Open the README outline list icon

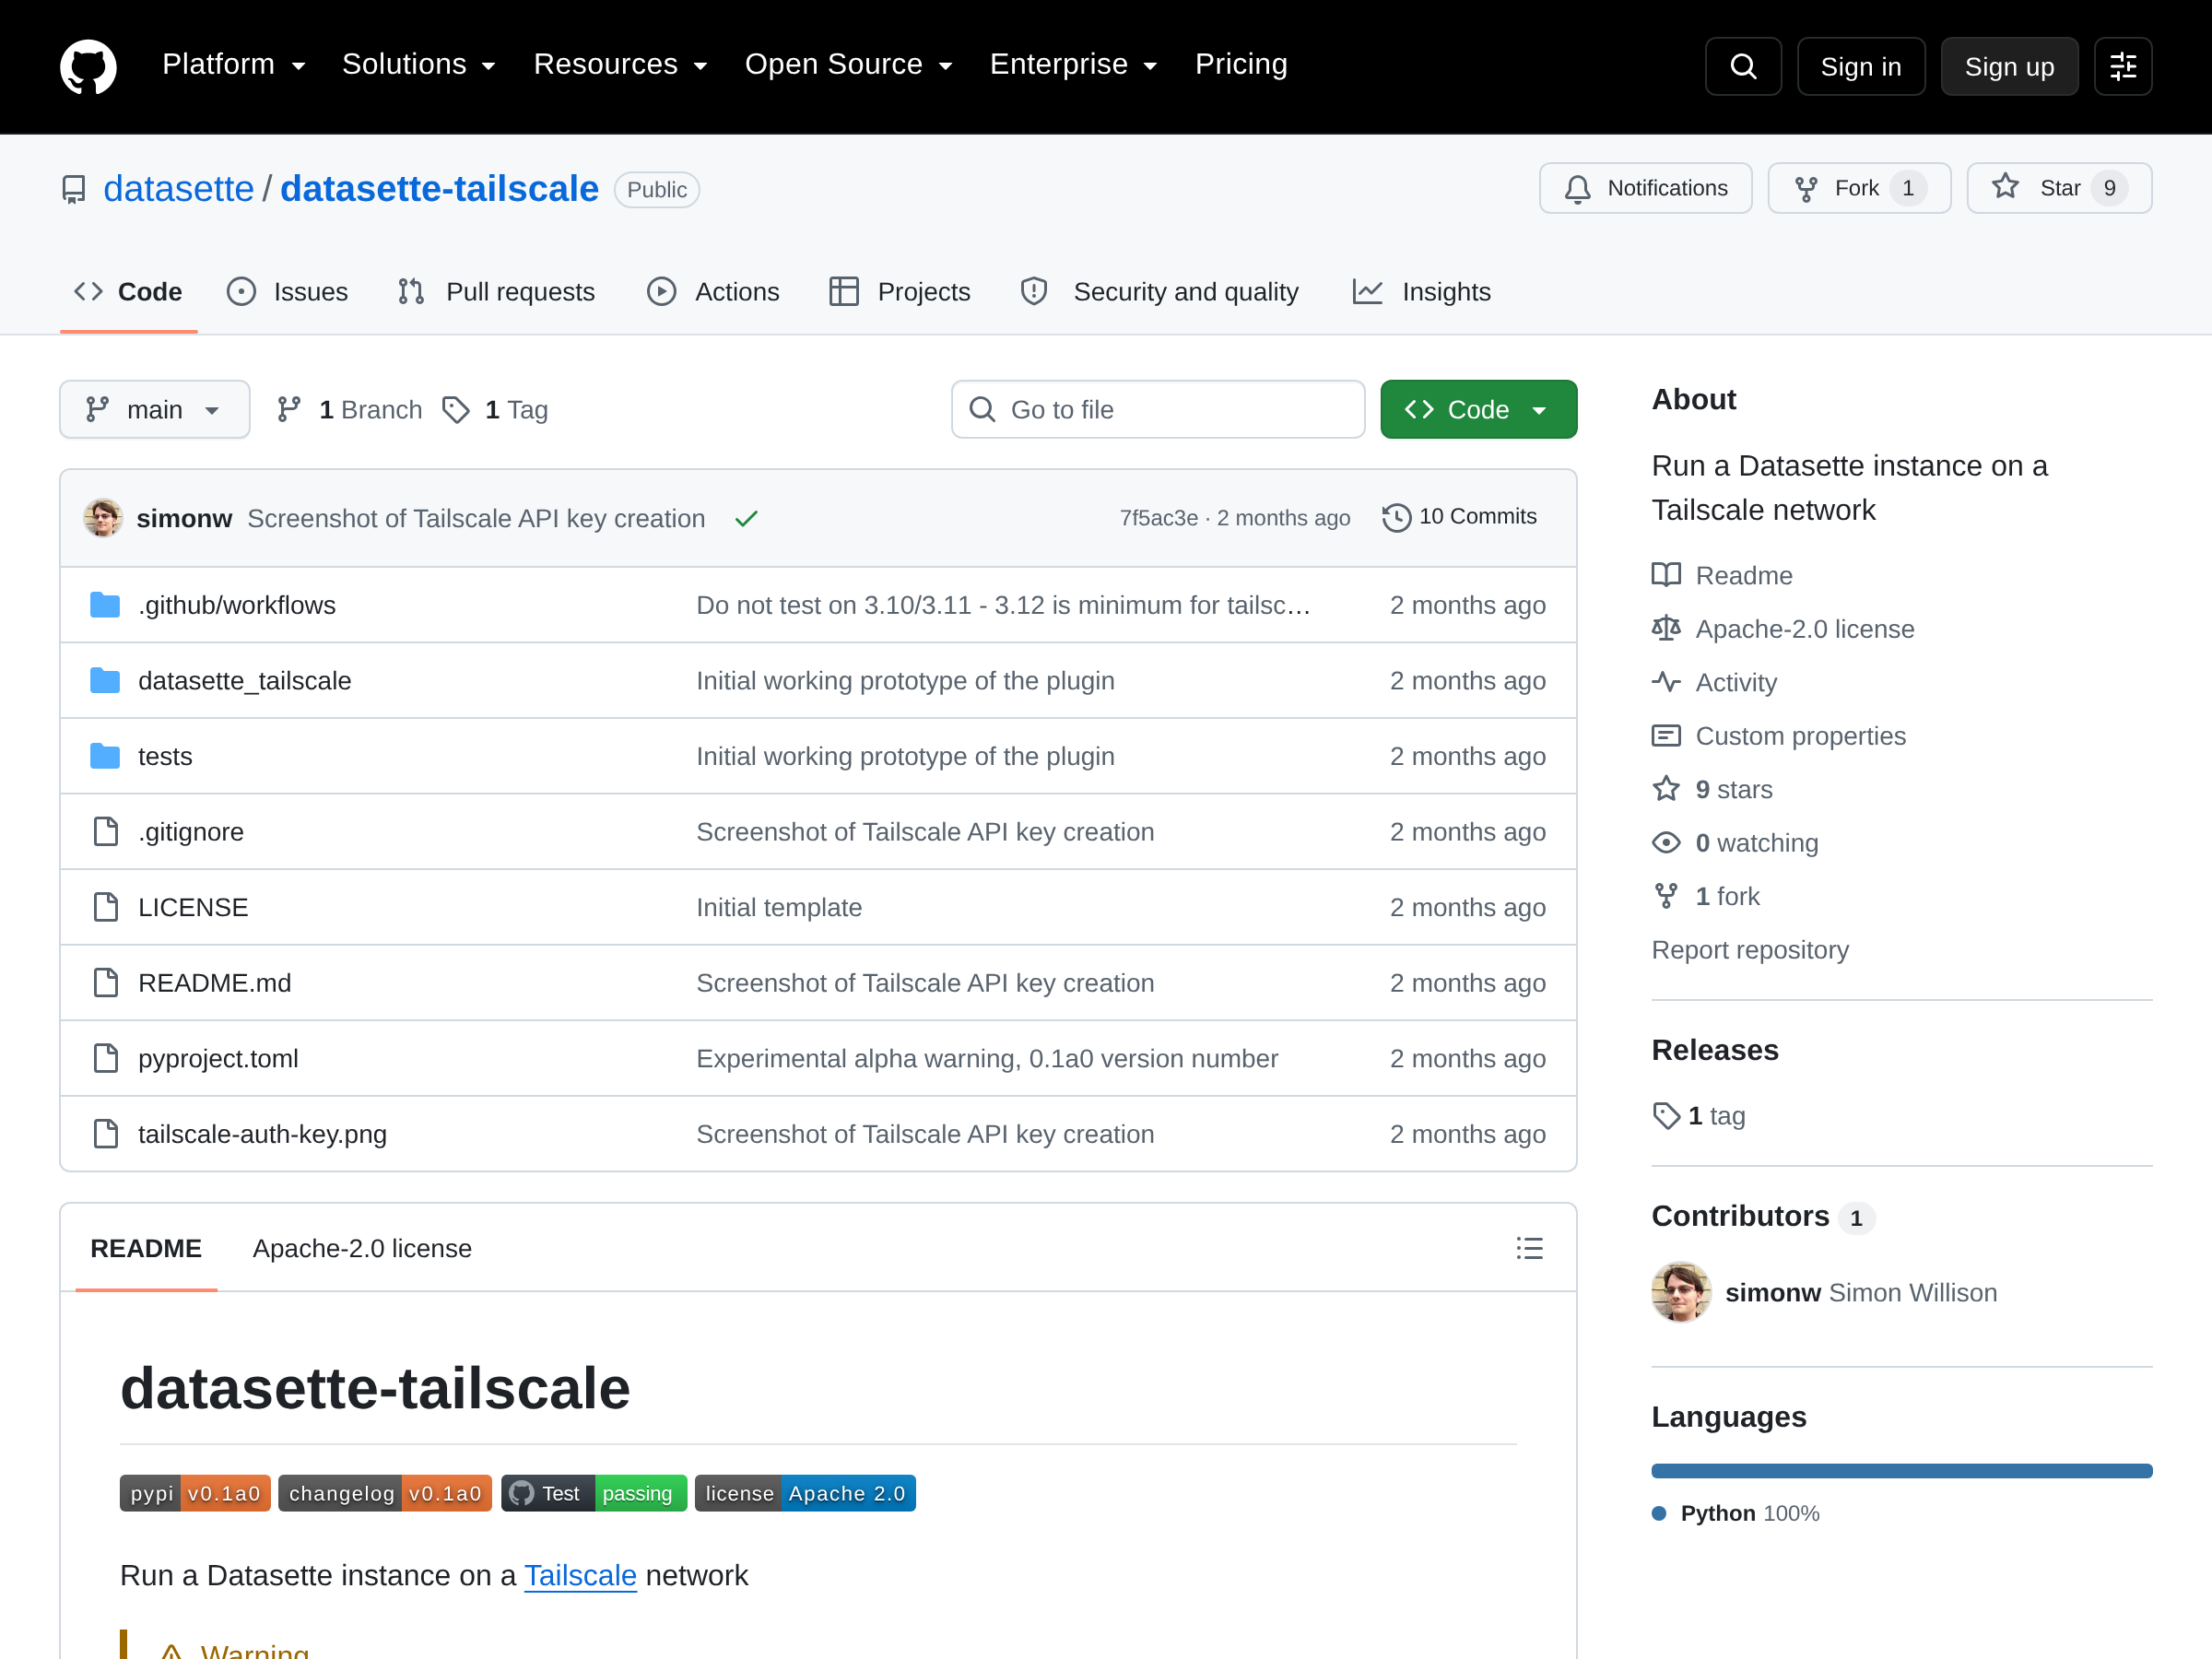coord(1529,1248)
